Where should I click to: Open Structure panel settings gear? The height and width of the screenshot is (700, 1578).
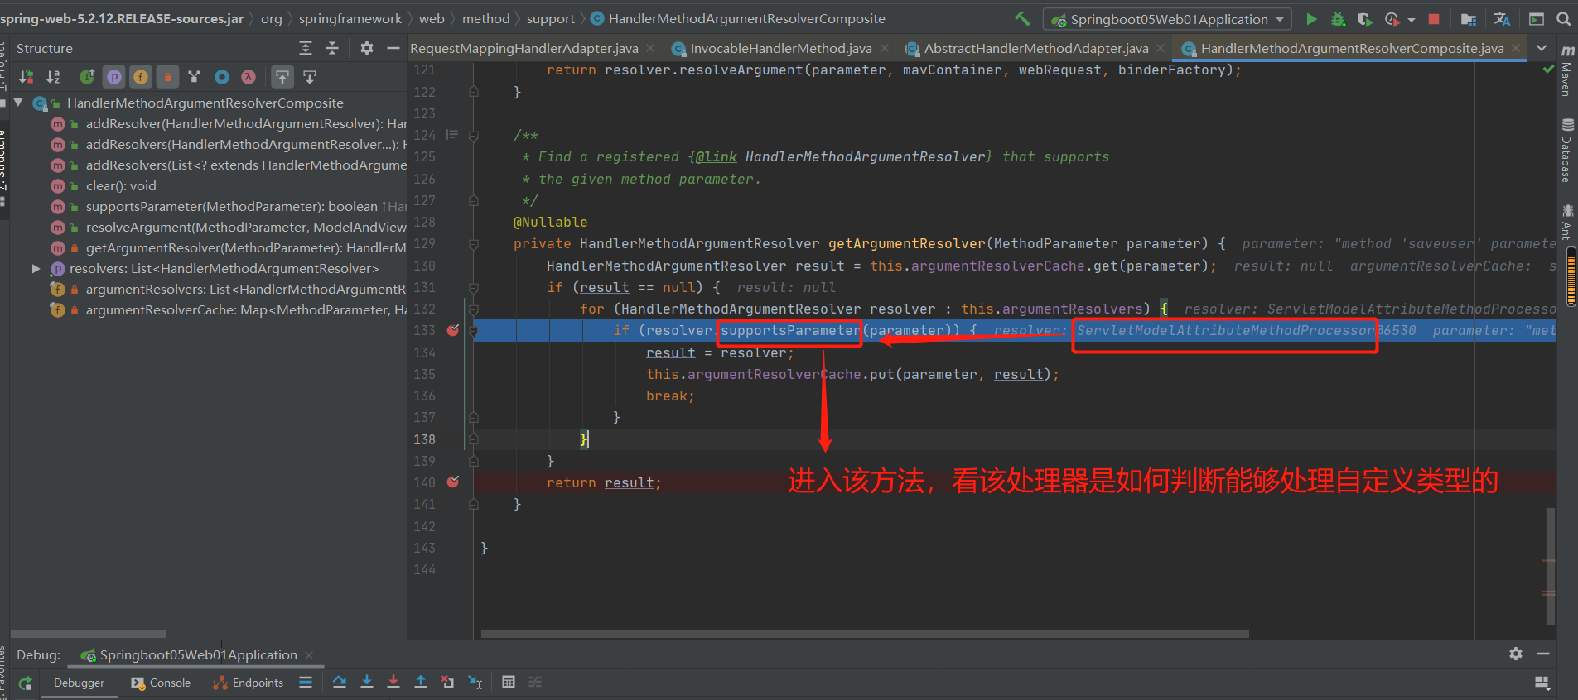pos(367,48)
